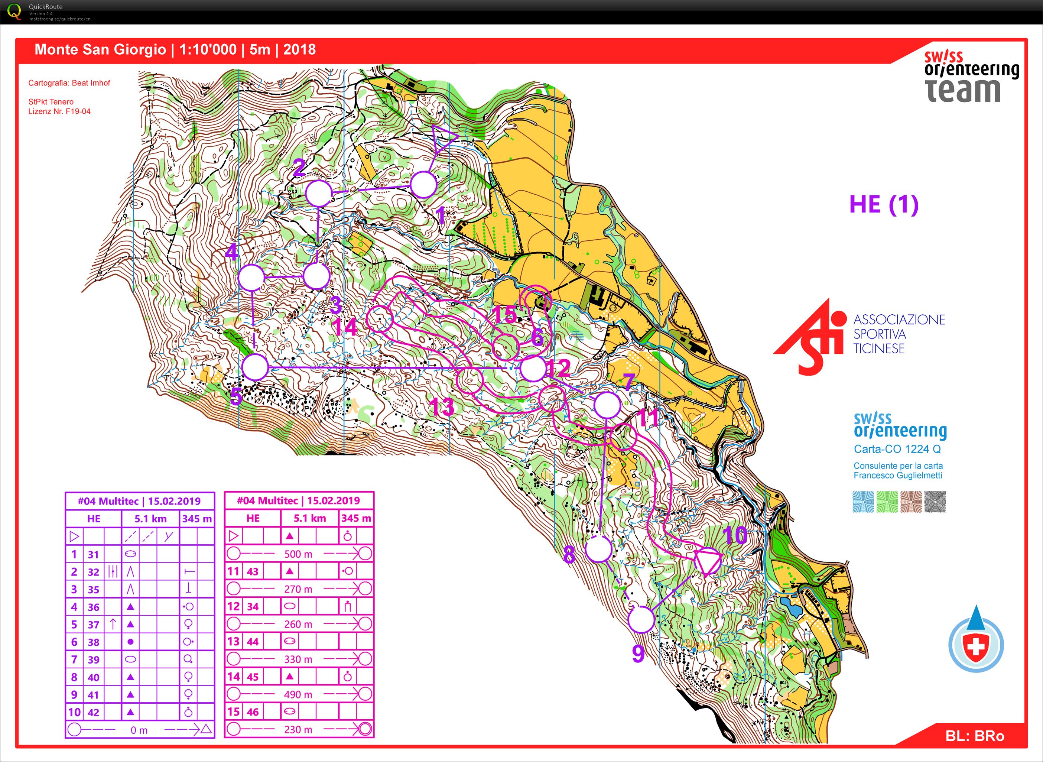Click the pink start triangle near control 10
The width and height of the screenshot is (1043, 762).
pyautogui.click(x=707, y=561)
